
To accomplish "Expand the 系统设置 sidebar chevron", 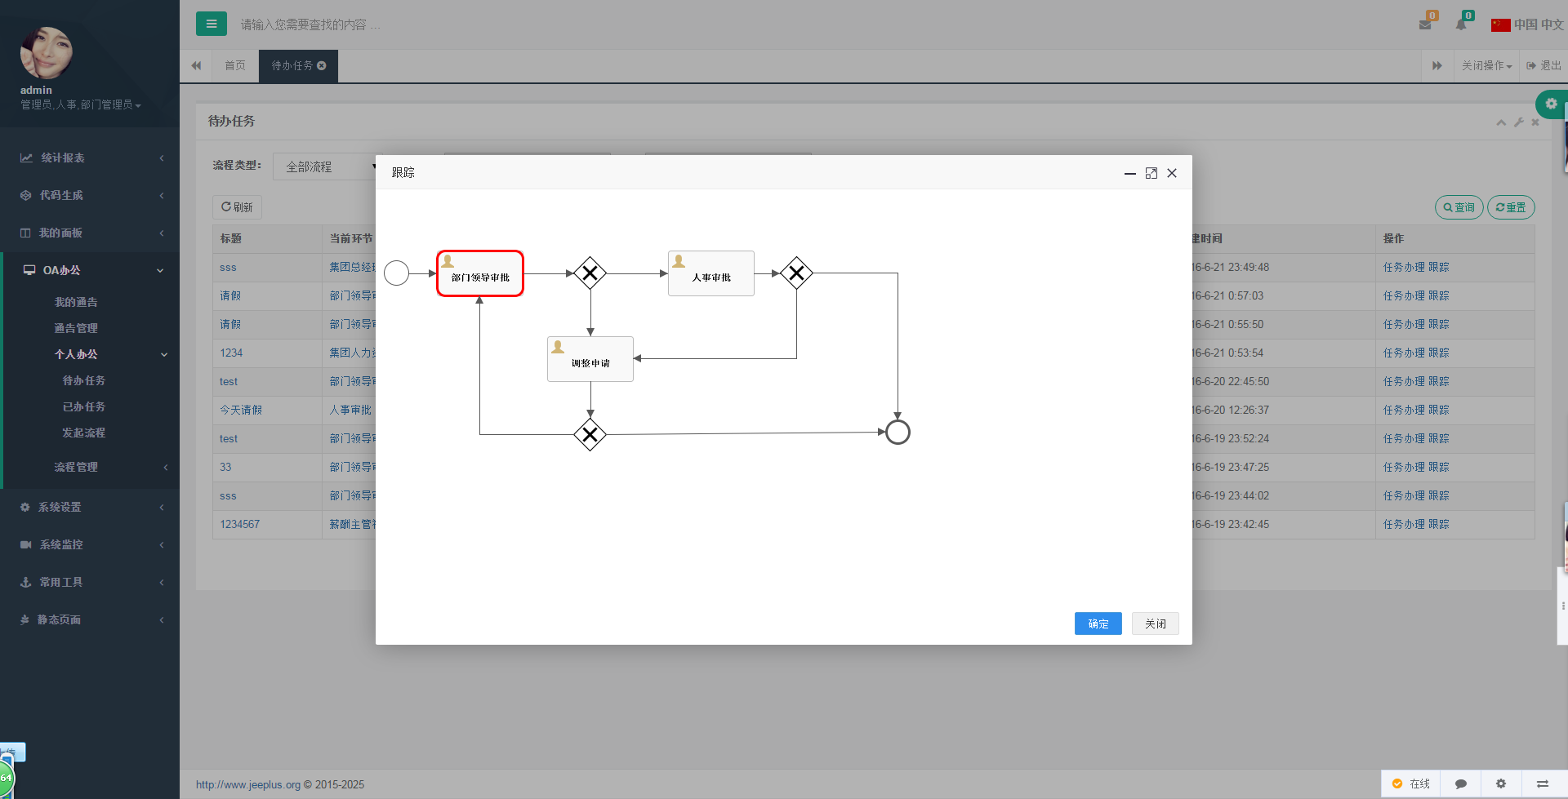I will tap(162, 507).
